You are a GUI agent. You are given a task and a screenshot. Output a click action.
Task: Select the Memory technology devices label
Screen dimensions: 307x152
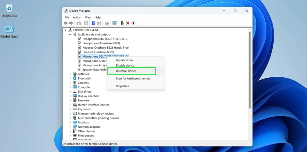click(x=96, y=114)
